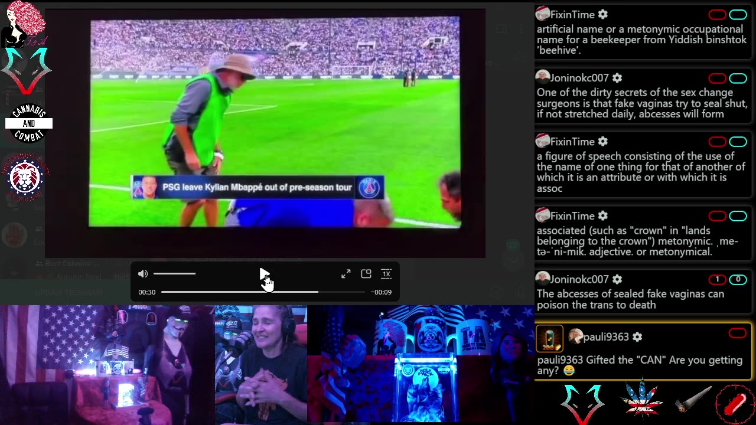This screenshot has width=756, height=425.
Task: Click the FixinTime username on the beekeeper message
Action: coord(572,15)
